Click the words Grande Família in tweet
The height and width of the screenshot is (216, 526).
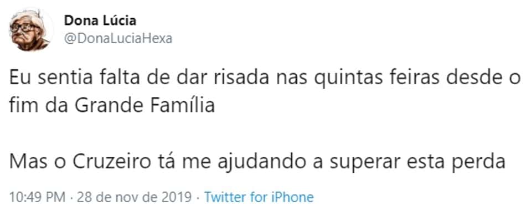pos(145,106)
